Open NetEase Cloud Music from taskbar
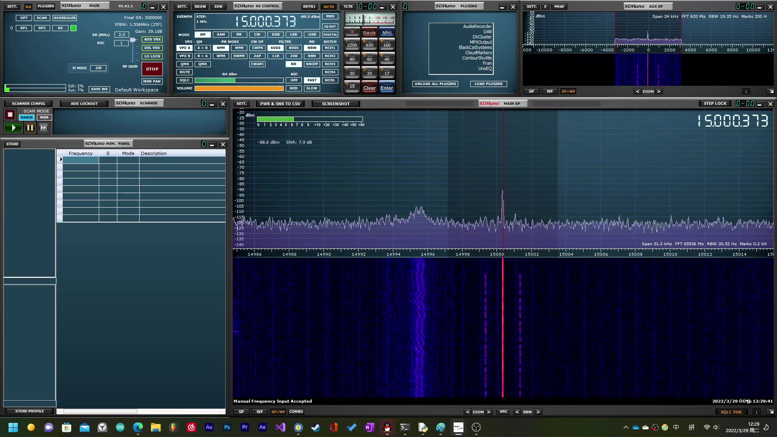This screenshot has width=777, height=437. pos(191,427)
